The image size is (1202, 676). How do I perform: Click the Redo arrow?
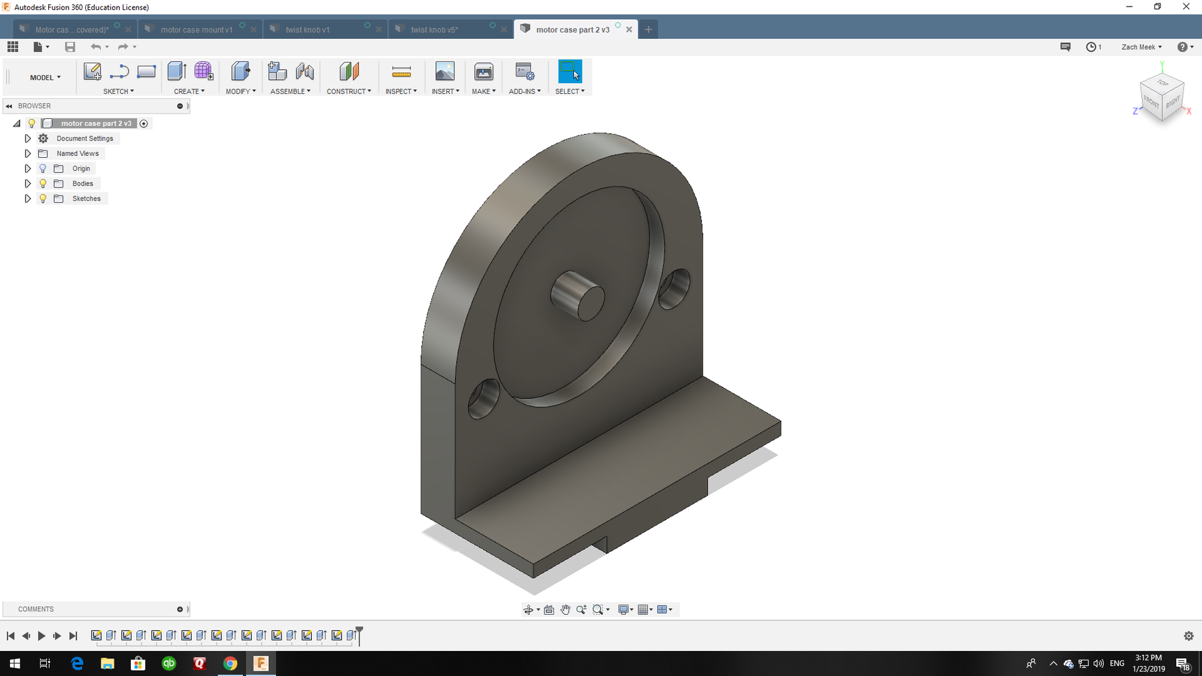(x=123, y=47)
